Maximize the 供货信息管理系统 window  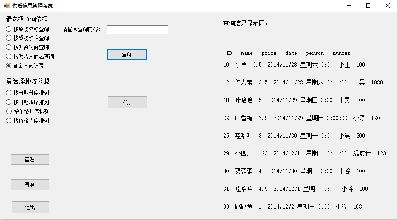368,5
